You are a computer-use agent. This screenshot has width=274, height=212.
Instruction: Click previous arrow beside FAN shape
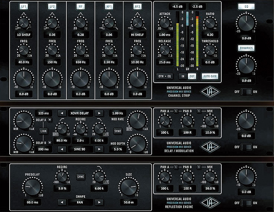62,202
